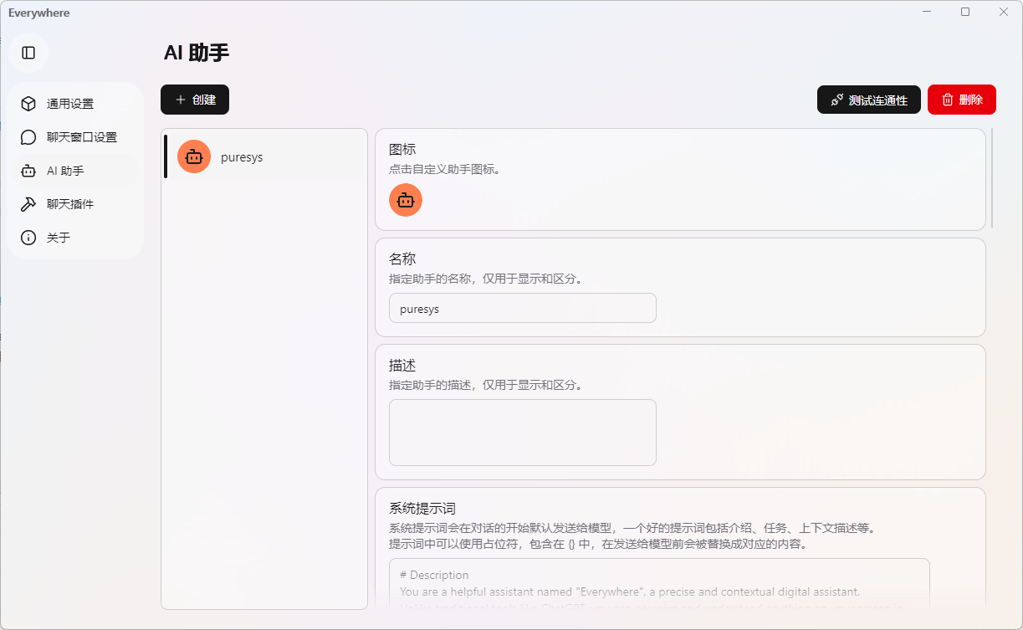Click the orange assistant icon under 图标
Screen dimensions: 1023x630
(405, 200)
